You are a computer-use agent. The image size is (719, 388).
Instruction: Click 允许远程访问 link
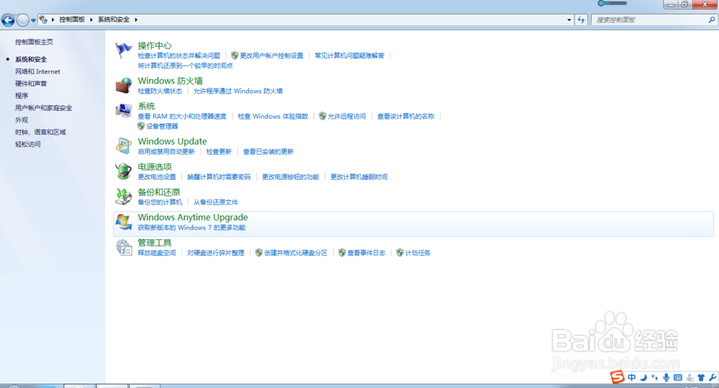(347, 116)
